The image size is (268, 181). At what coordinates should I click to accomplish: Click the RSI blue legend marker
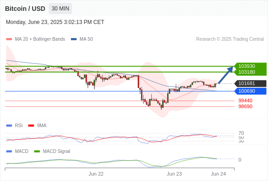tap(9, 126)
